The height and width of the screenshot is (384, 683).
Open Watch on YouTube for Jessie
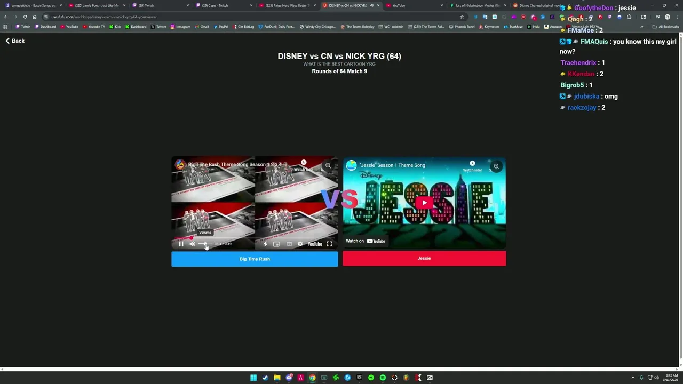[x=366, y=241]
